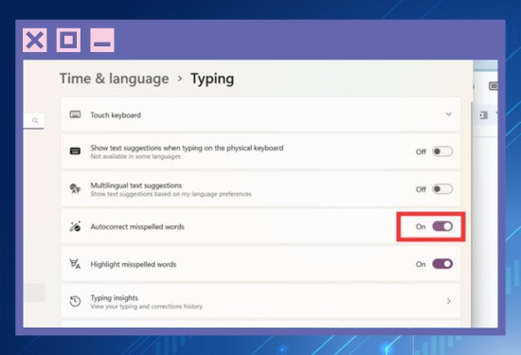Click the Autocorrect misspelled words icon
The height and width of the screenshot is (355, 521).
75,226
